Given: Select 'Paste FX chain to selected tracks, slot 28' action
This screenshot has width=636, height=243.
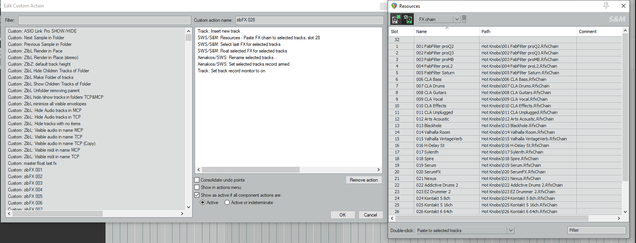Looking at the screenshot, I should click(259, 38).
